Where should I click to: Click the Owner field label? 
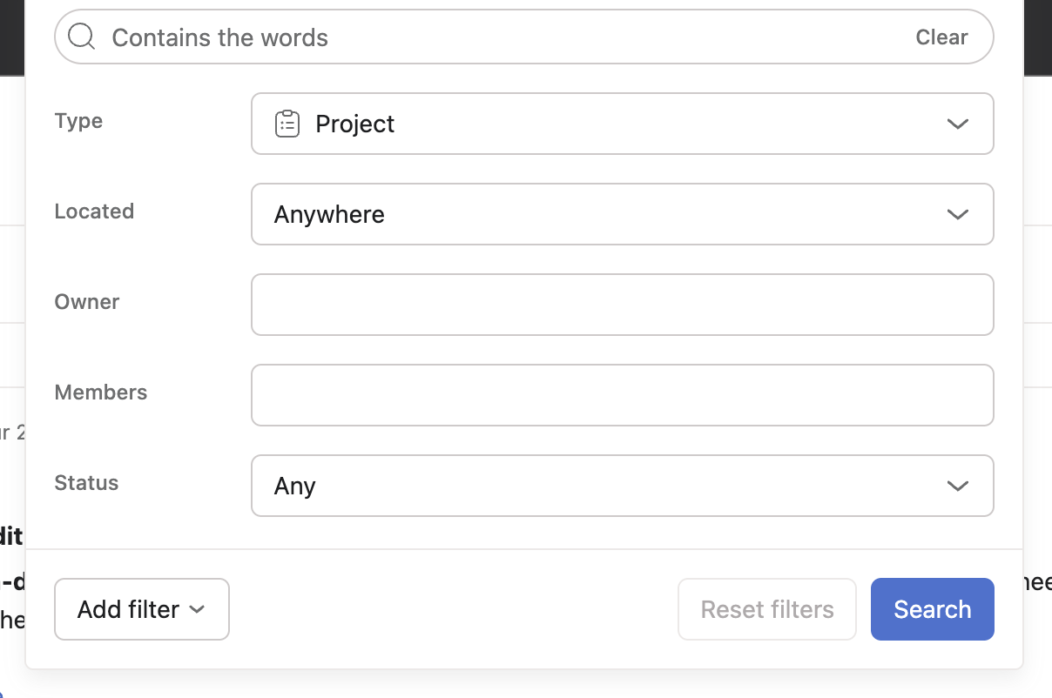point(87,302)
